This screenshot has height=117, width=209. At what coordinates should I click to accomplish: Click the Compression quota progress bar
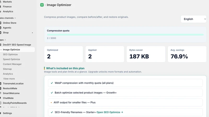pos(125,35)
